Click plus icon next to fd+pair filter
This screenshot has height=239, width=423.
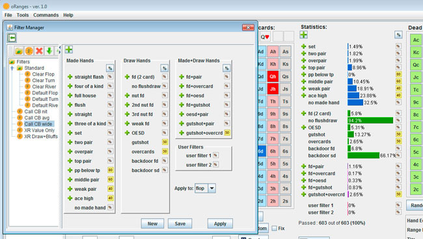coord(182,77)
